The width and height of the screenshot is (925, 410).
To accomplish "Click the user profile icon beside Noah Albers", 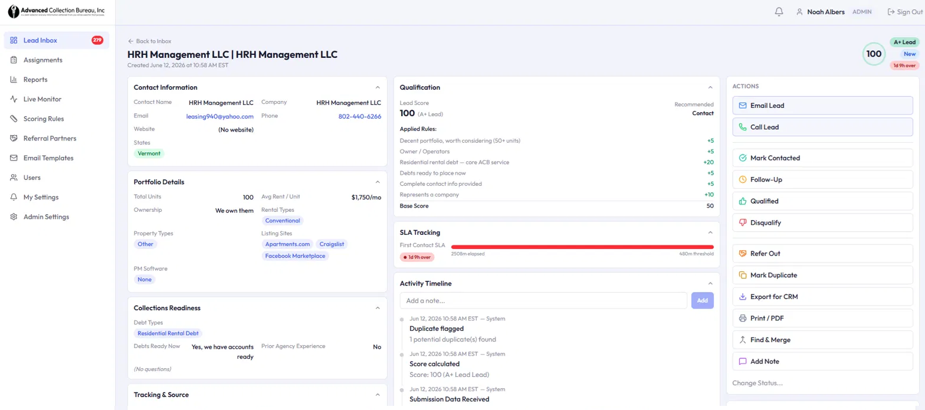I will [799, 12].
